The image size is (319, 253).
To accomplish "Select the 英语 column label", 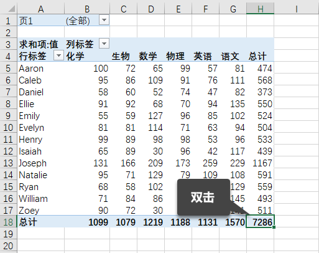I will point(205,56).
